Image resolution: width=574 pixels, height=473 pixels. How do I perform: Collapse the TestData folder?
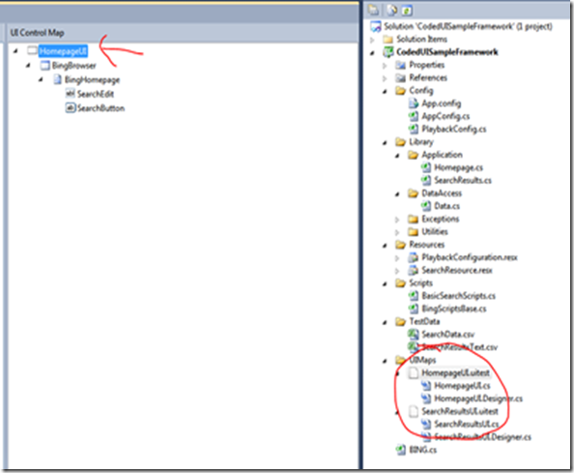click(x=385, y=322)
